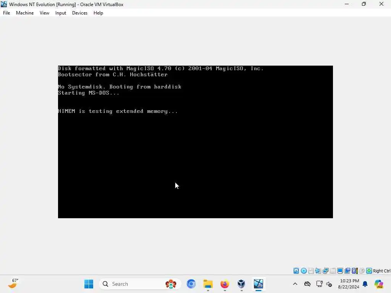Click the keyboard capture green arrow icon
Image resolution: width=391 pixels, height=293 pixels.
pyautogui.click(x=369, y=271)
